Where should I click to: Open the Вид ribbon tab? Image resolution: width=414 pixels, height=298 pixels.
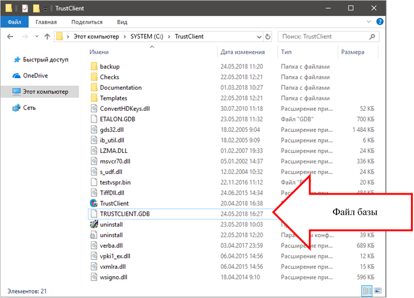(122, 22)
